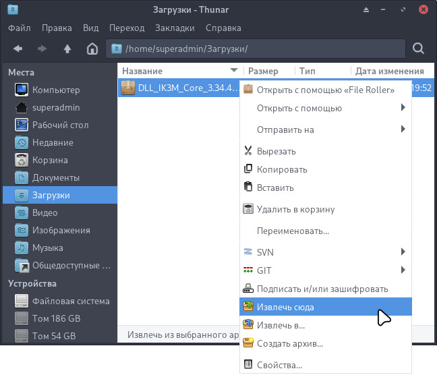Open the Правка menu
The width and height of the screenshot is (437, 375).
57,28
